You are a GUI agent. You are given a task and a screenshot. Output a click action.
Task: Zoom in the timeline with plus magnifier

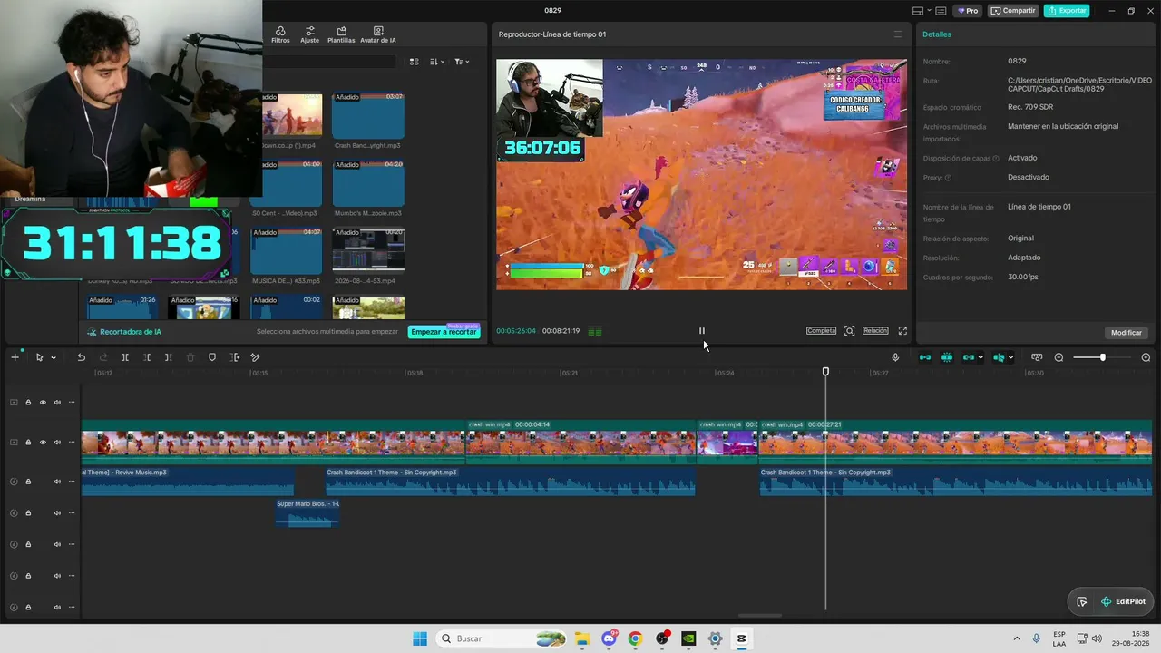point(1146,357)
